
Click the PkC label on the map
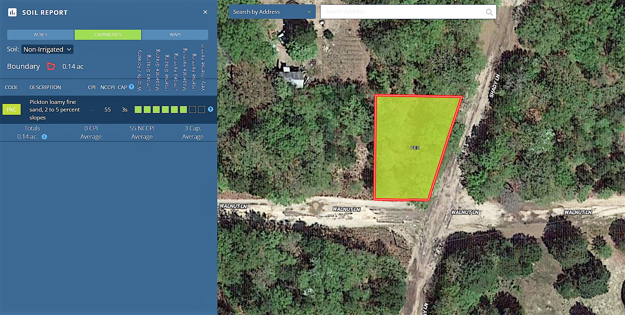click(x=415, y=148)
